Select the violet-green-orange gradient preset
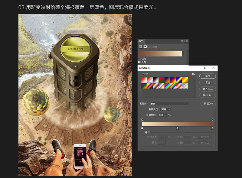This screenshot has width=242, height=178. coord(144,86)
